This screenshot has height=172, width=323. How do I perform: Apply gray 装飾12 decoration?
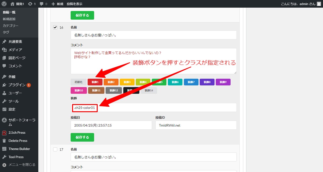click(x=114, y=90)
